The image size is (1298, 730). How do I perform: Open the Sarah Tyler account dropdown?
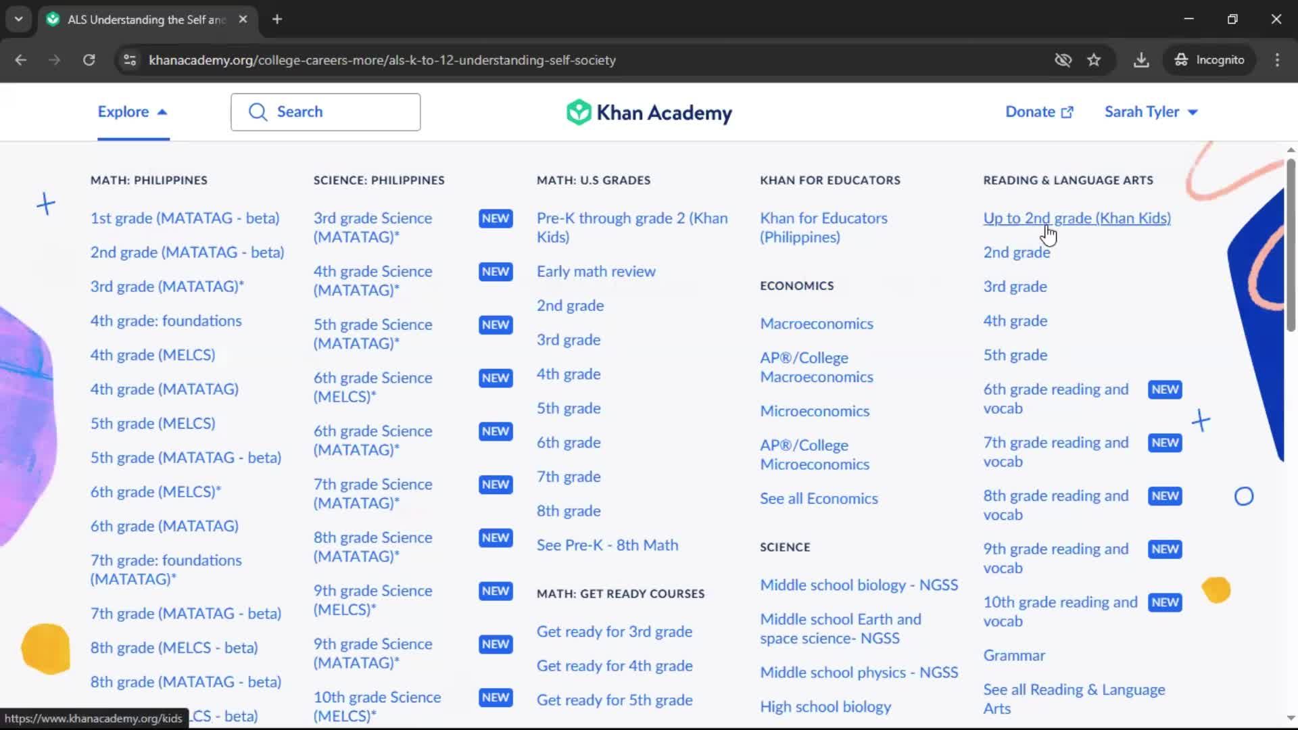pos(1151,112)
